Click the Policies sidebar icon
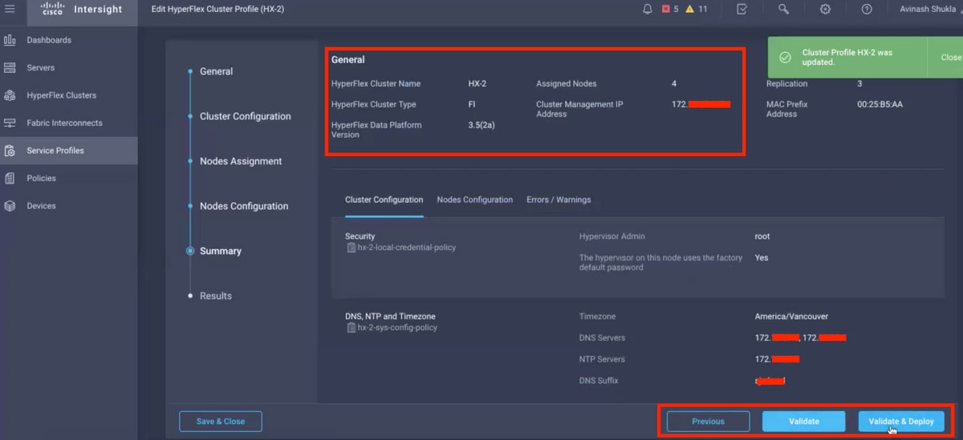 click(x=10, y=178)
